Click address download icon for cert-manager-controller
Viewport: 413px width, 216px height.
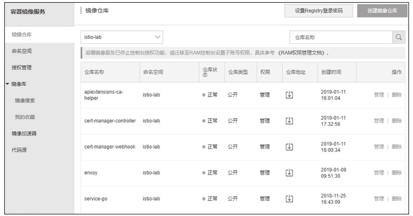tap(289, 121)
